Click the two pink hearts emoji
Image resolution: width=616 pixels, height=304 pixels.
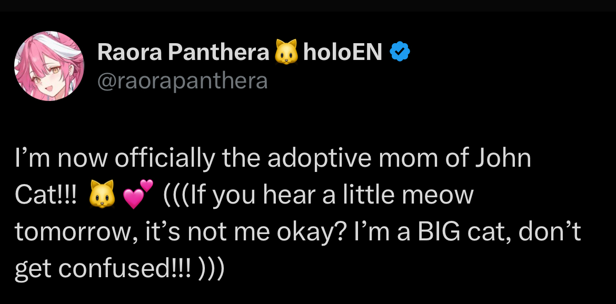pyautogui.click(x=137, y=195)
